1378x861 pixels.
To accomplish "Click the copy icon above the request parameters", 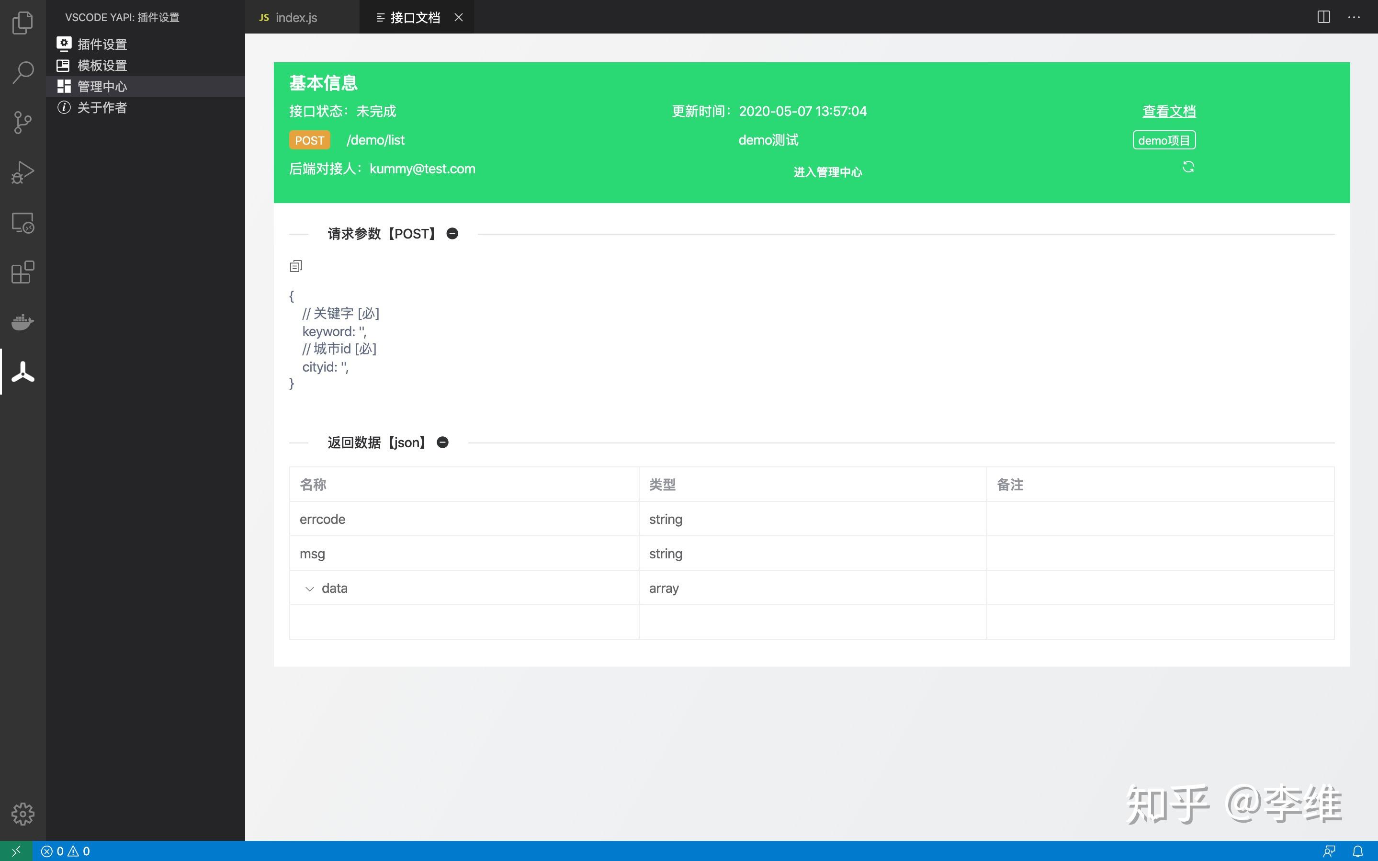I will [295, 265].
